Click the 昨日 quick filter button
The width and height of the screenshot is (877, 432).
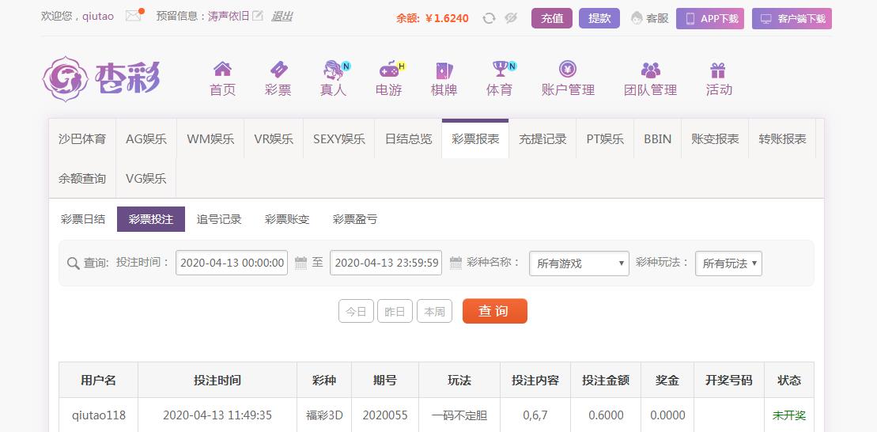395,311
